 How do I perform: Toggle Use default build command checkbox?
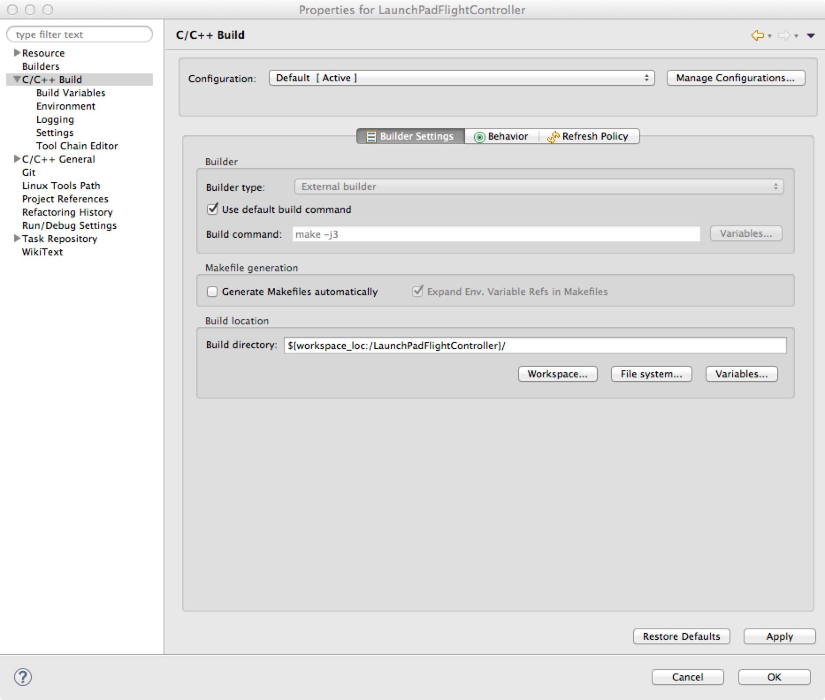213,209
